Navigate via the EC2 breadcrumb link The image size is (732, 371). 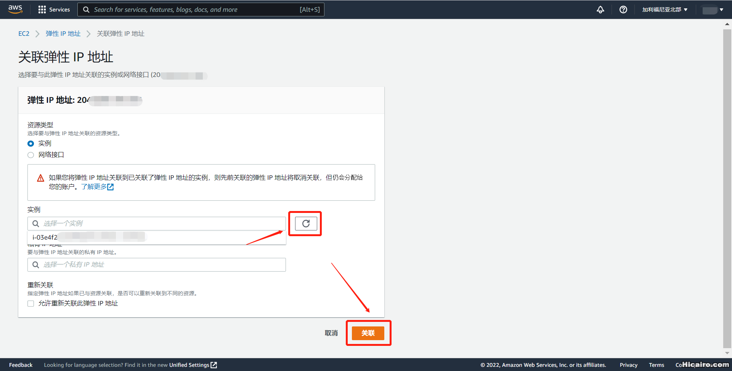[x=24, y=34]
